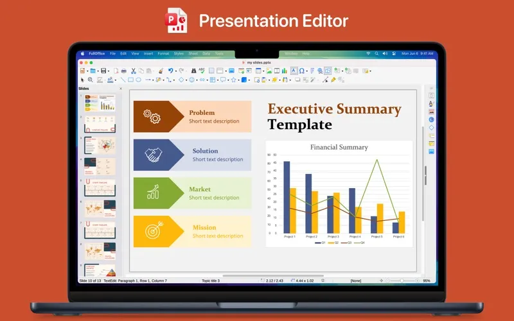
Task: Insert a text box with the A icon
Action: [294, 71]
